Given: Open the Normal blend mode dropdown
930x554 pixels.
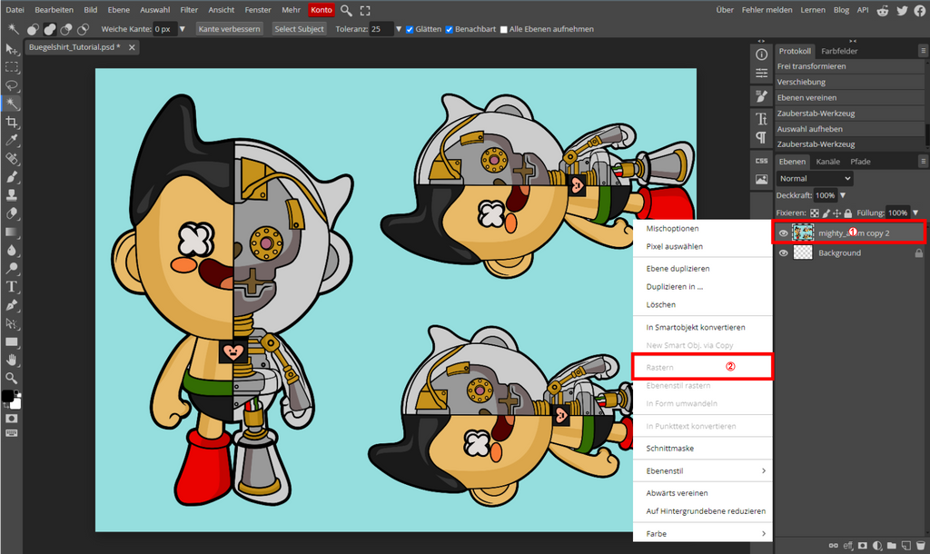Looking at the screenshot, I should tap(815, 179).
